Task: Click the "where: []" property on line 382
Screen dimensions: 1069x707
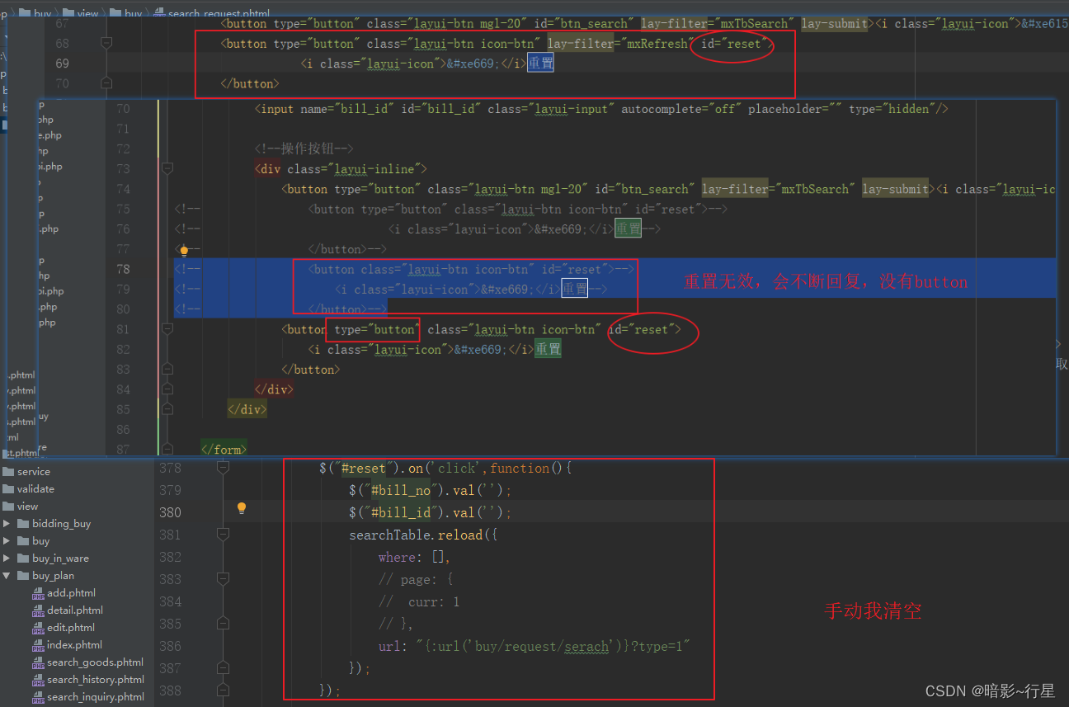Action: (x=415, y=557)
